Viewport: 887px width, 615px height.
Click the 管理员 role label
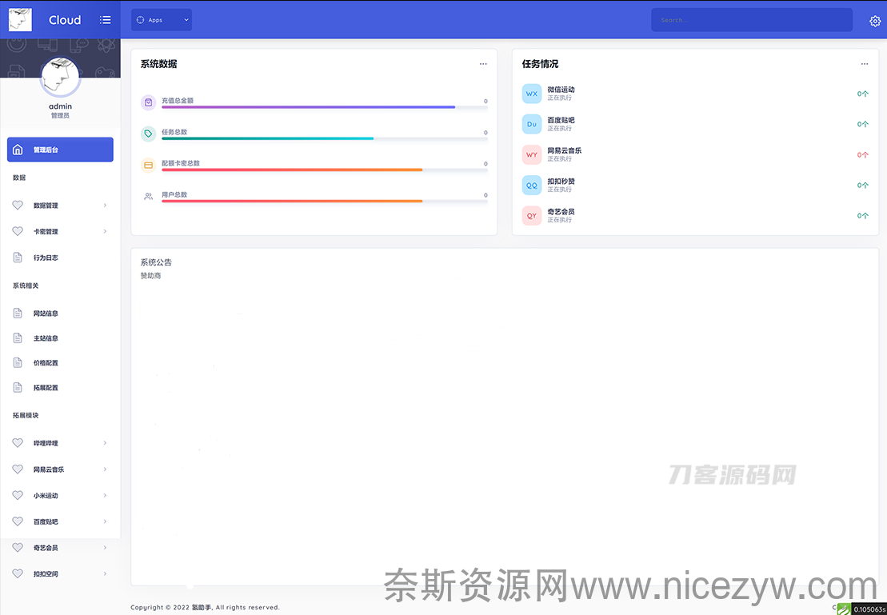(x=60, y=115)
